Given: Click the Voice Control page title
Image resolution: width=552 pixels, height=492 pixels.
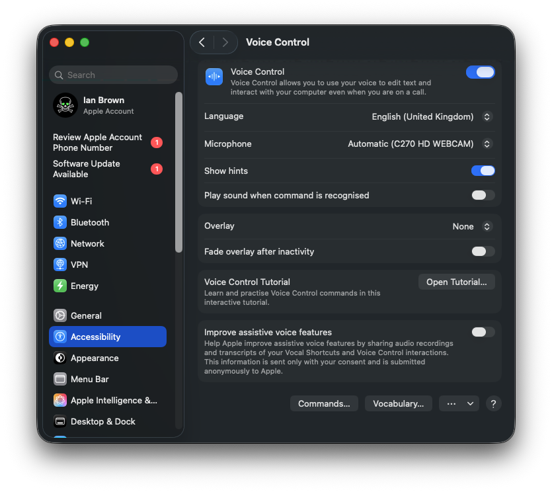Looking at the screenshot, I should 278,42.
